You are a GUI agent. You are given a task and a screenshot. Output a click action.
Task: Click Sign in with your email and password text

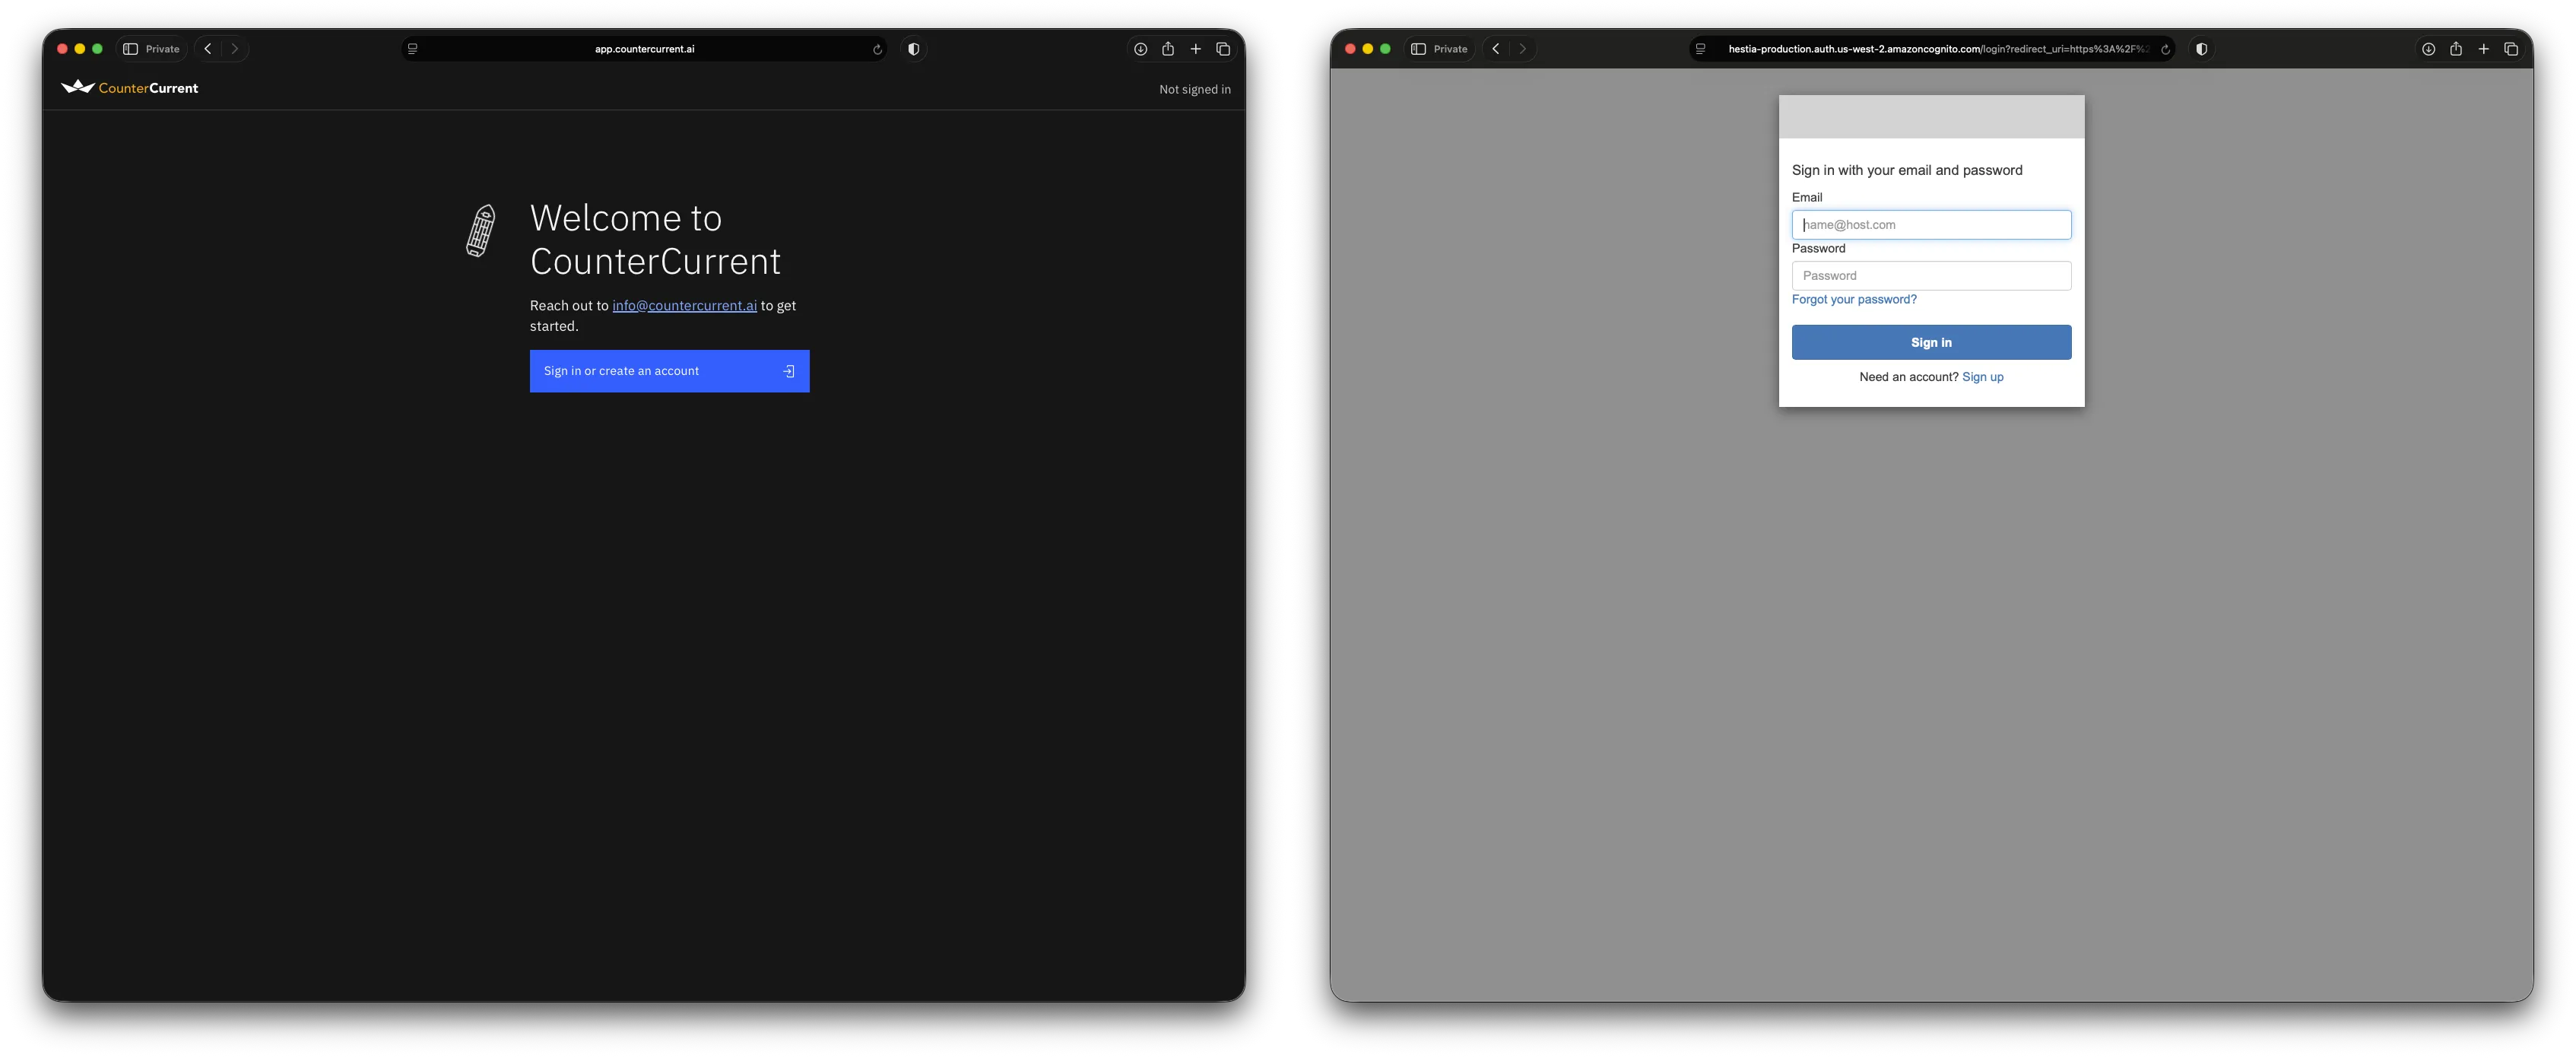click(x=1907, y=170)
